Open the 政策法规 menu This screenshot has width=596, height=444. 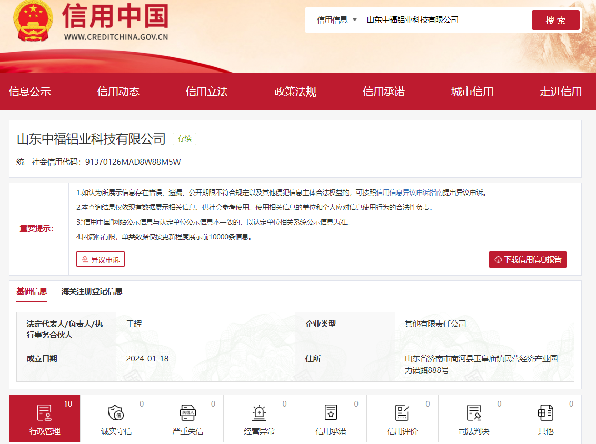pos(295,92)
